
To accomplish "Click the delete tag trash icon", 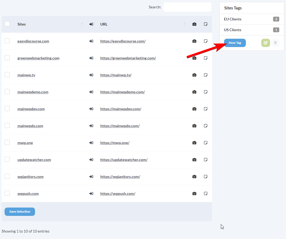I will click(x=275, y=43).
